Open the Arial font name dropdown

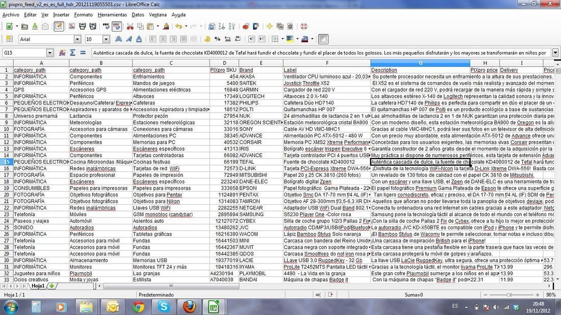tap(78, 39)
